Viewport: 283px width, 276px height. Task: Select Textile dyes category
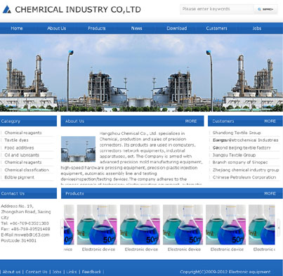pos(16,140)
